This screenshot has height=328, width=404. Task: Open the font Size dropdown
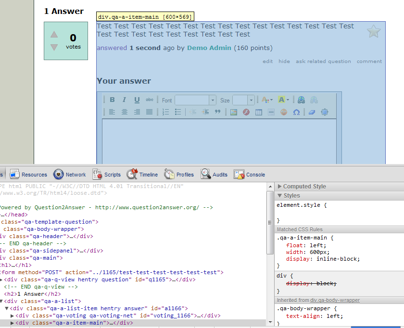pos(243,100)
